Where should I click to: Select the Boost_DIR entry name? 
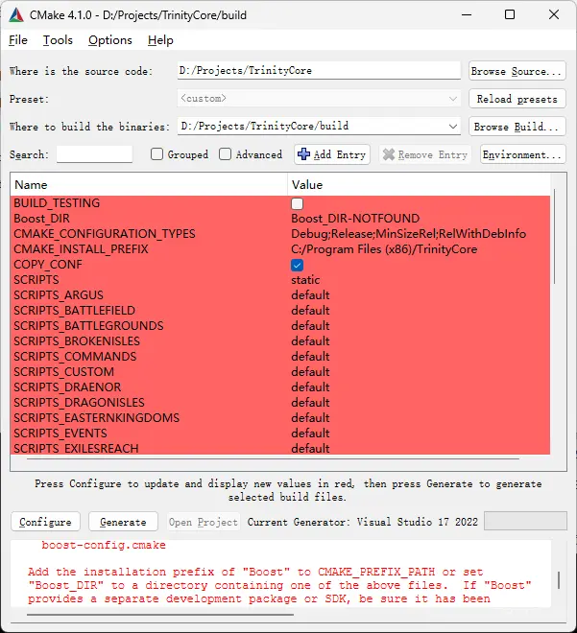pos(41,219)
